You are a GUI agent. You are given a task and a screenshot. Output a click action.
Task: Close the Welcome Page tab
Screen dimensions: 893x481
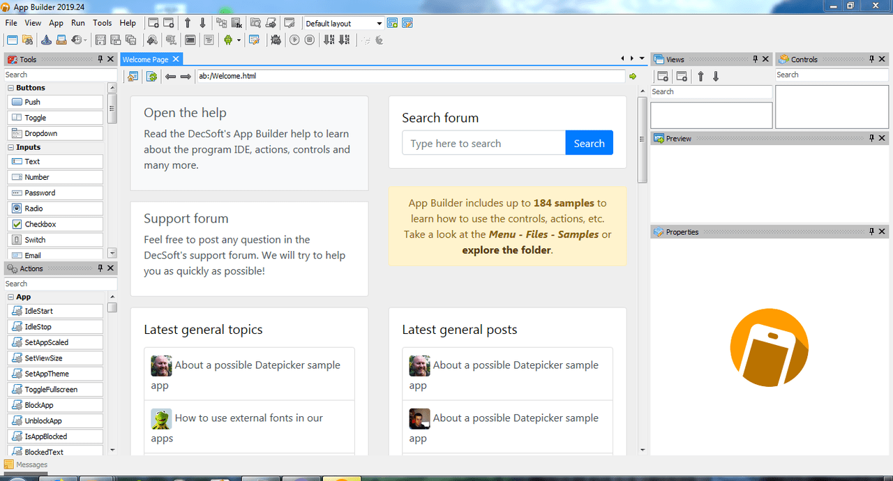point(176,59)
